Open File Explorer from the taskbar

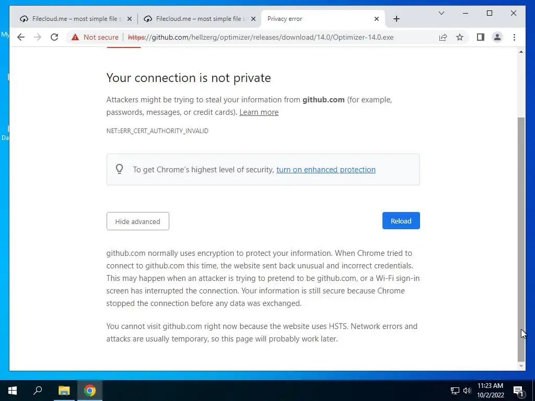point(64,391)
